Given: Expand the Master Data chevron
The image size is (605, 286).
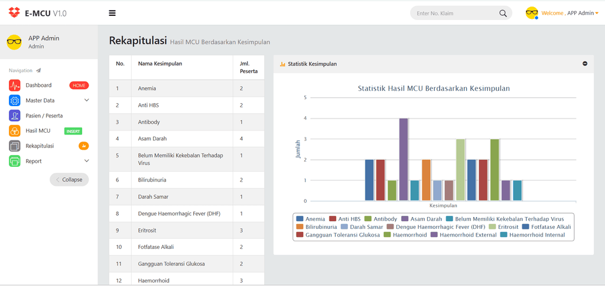Looking at the screenshot, I should pyautogui.click(x=86, y=100).
